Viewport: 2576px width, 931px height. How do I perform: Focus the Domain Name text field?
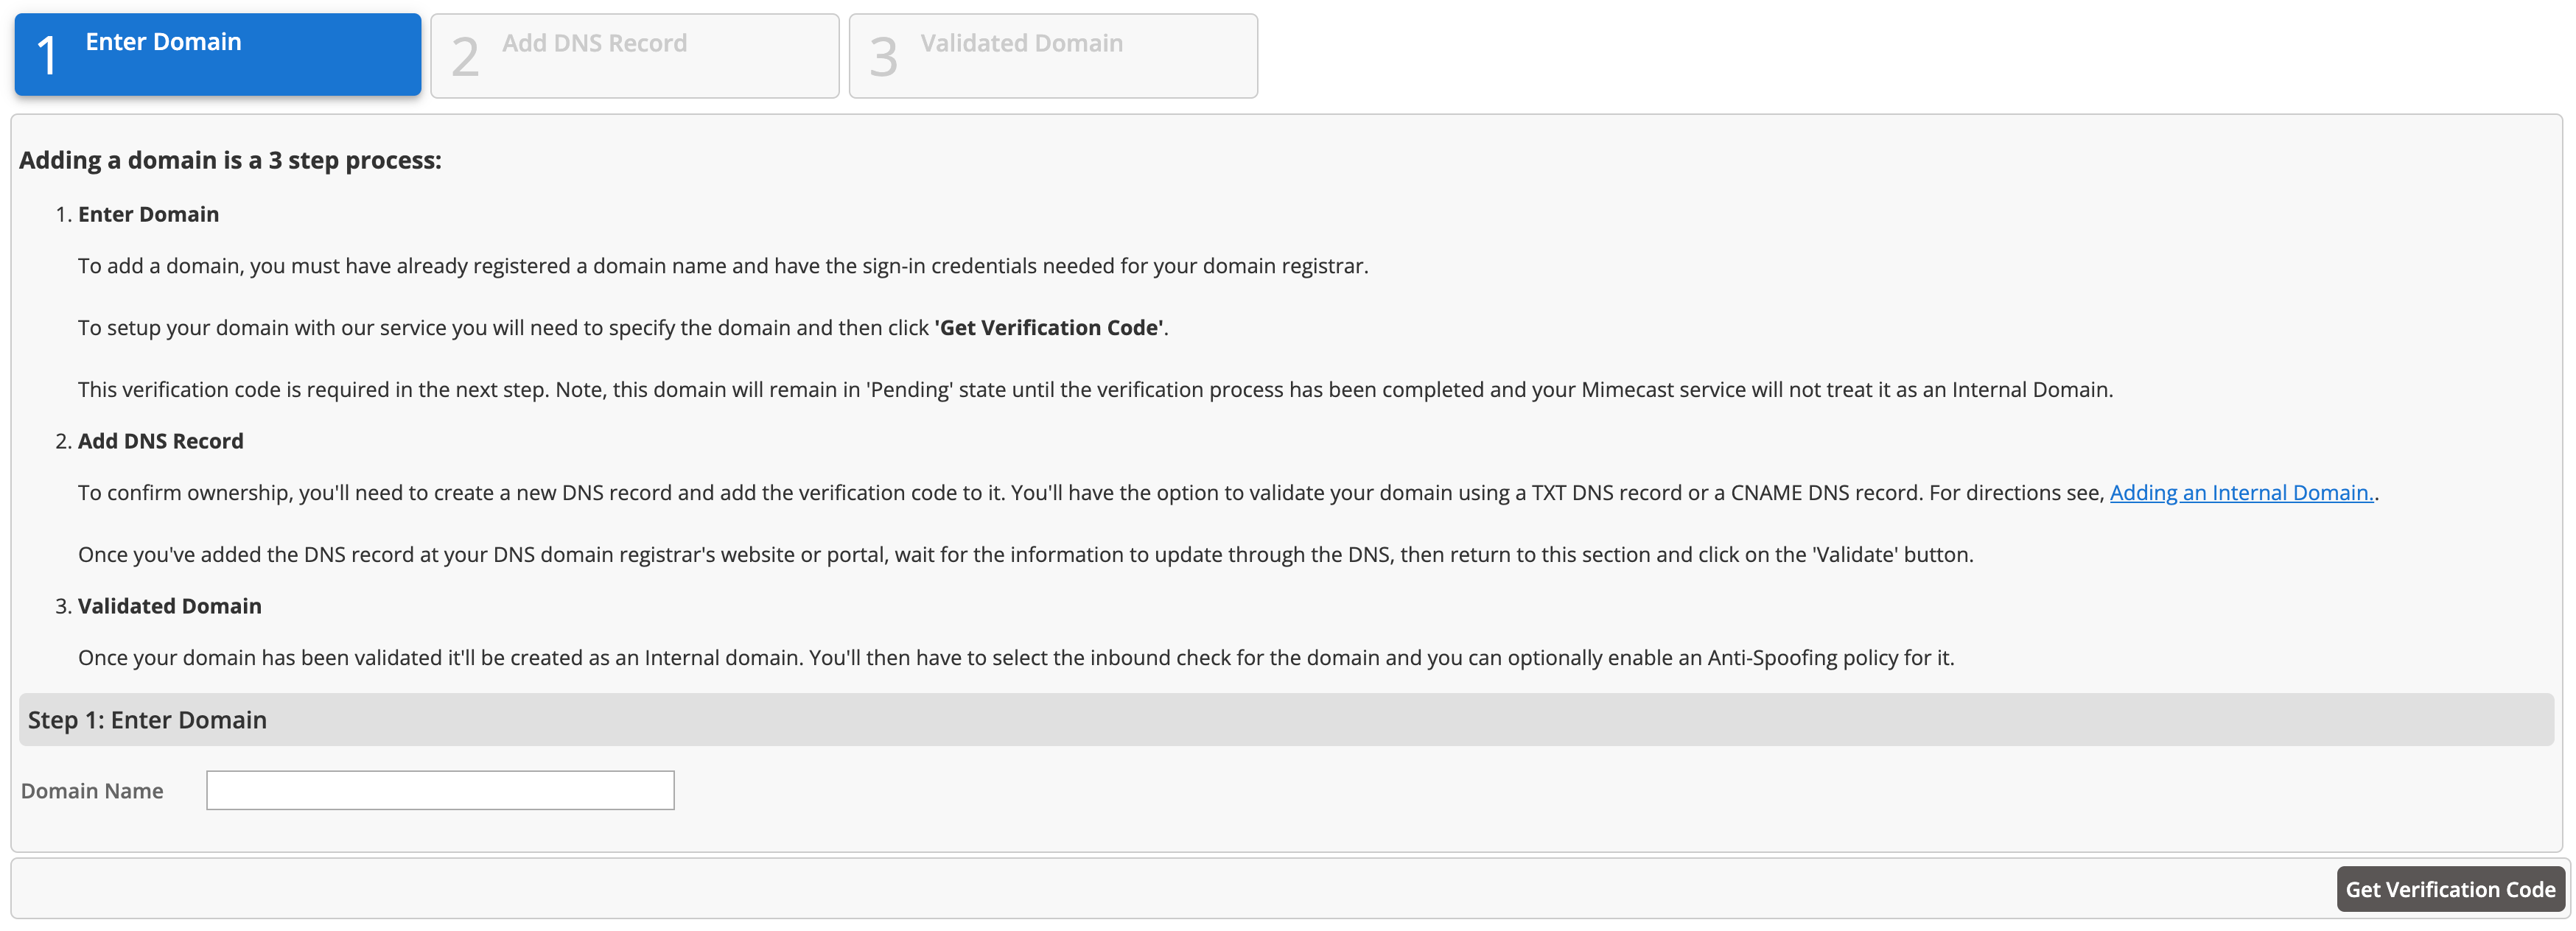click(440, 790)
